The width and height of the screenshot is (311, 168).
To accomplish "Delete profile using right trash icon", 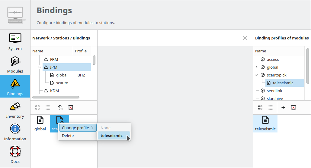I will 293,107.
